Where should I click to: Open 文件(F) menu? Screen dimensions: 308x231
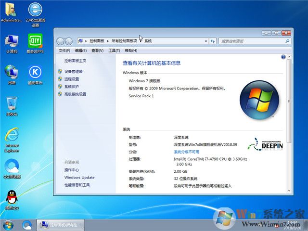click(64, 51)
